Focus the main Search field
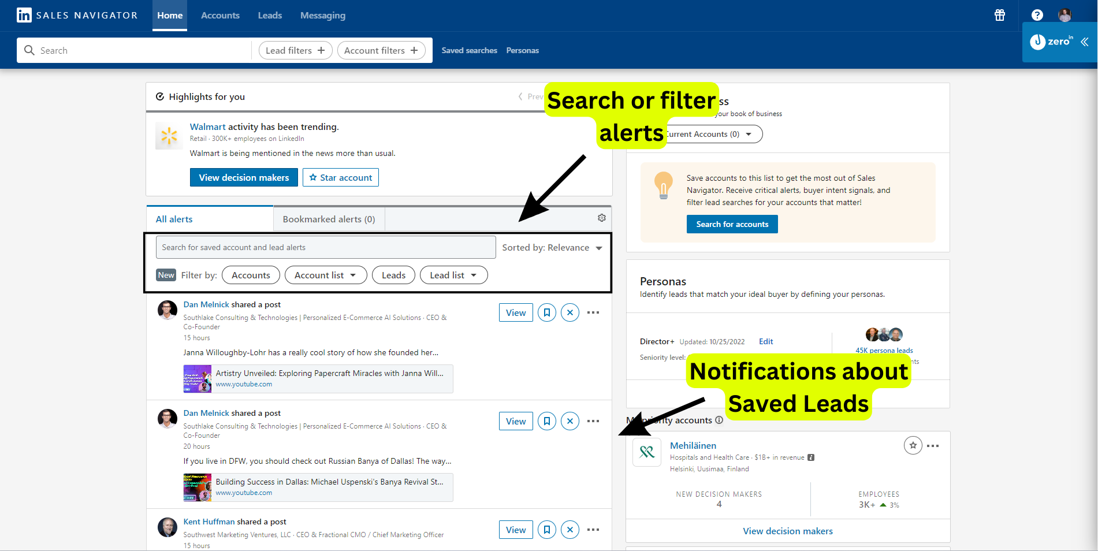 click(134, 50)
